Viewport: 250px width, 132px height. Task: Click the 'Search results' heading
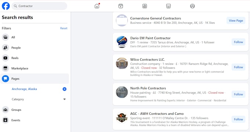[x=17, y=17]
